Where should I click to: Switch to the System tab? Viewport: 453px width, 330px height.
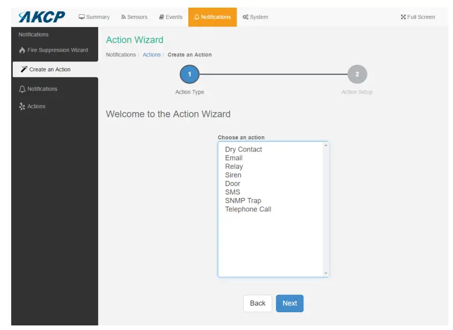coord(256,17)
